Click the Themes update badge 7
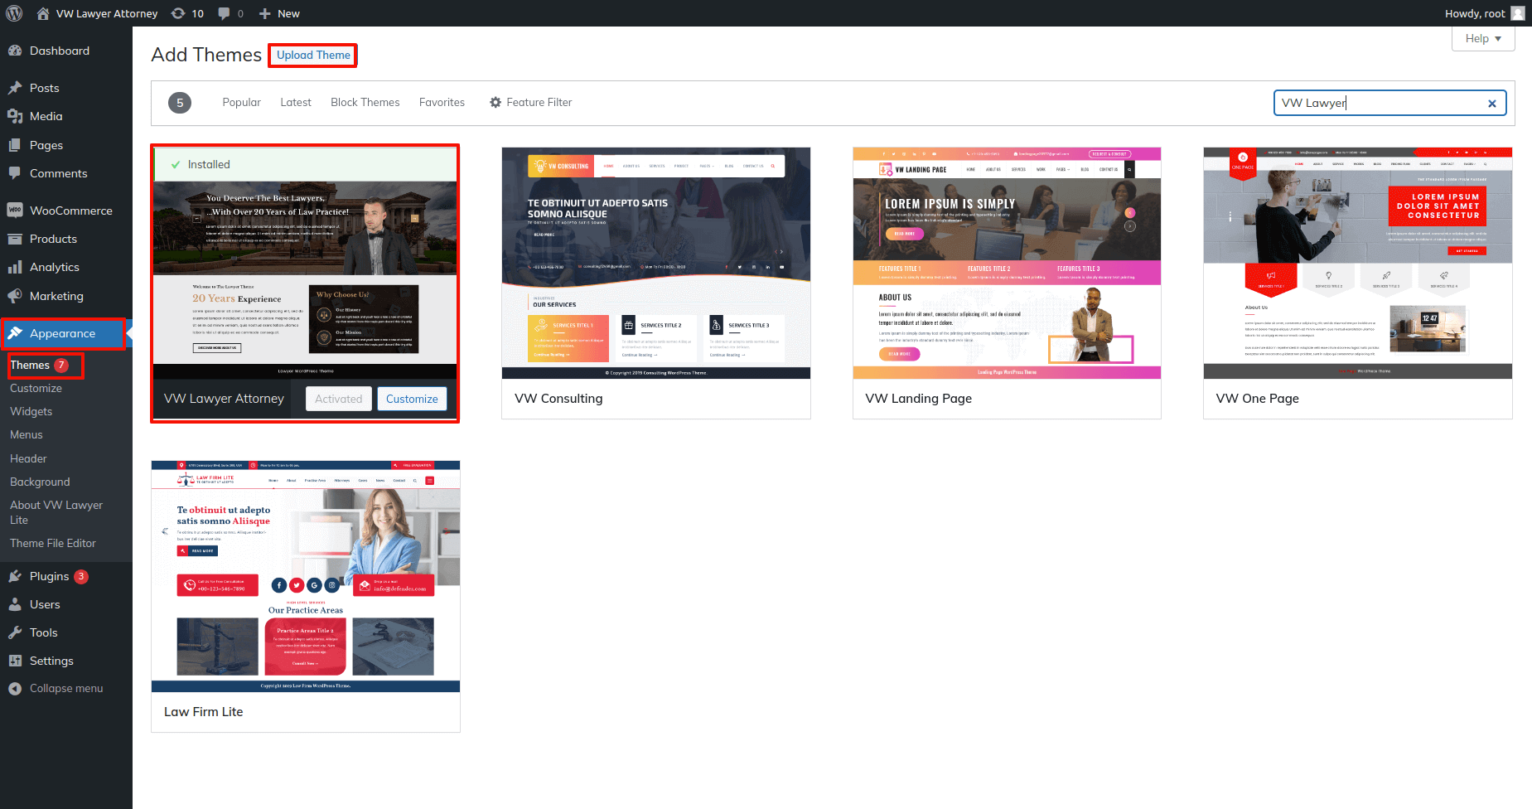The height and width of the screenshot is (809, 1532). [61, 365]
